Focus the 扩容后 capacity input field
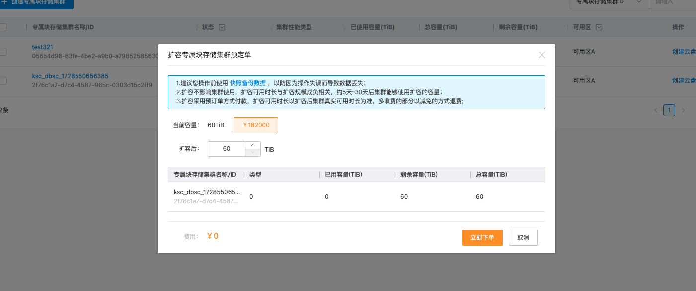Image resolution: width=696 pixels, height=291 pixels. click(x=227, y=149)
